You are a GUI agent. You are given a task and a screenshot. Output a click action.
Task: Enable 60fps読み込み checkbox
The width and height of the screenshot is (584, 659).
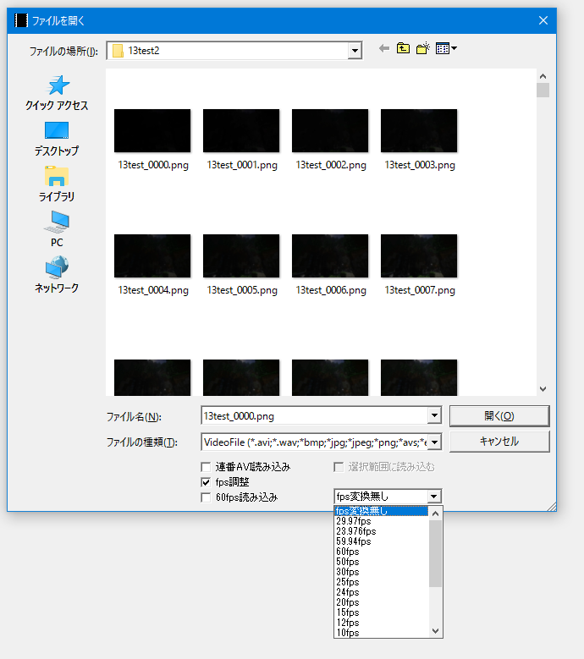[206, 497]
